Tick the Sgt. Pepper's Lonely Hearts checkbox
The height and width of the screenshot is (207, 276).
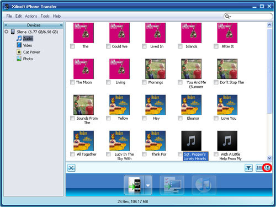[180, 154]
